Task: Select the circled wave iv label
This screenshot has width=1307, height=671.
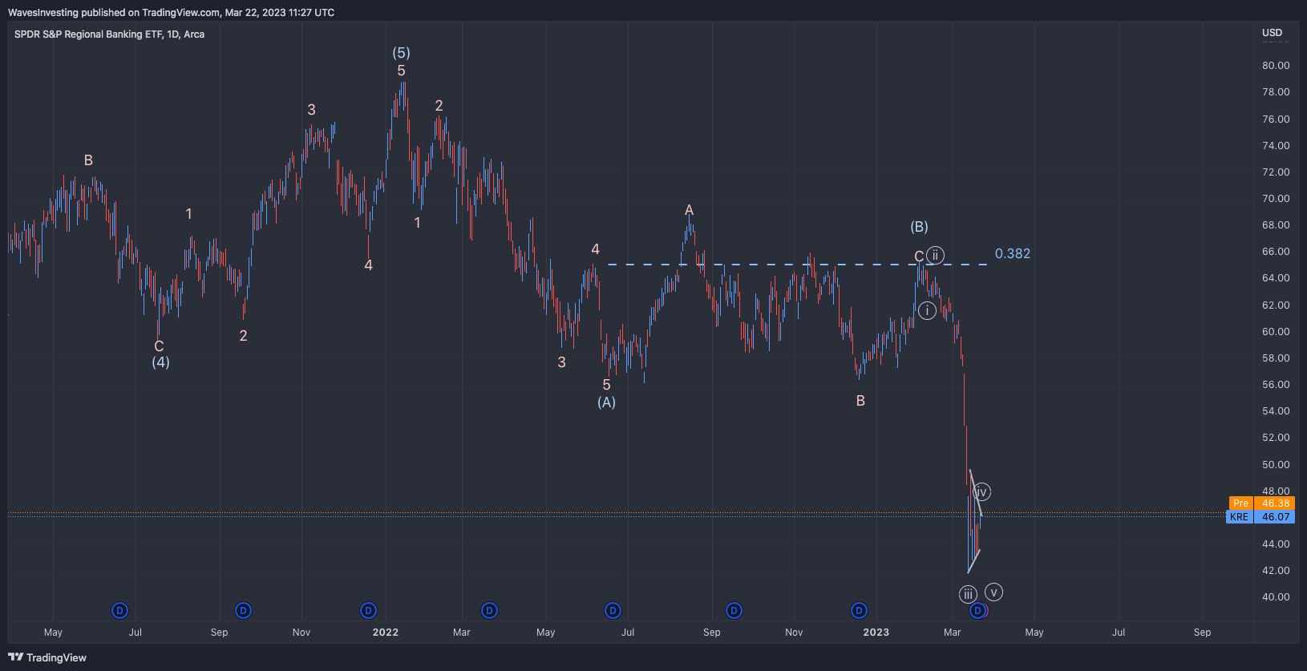Action: point(981,491)
